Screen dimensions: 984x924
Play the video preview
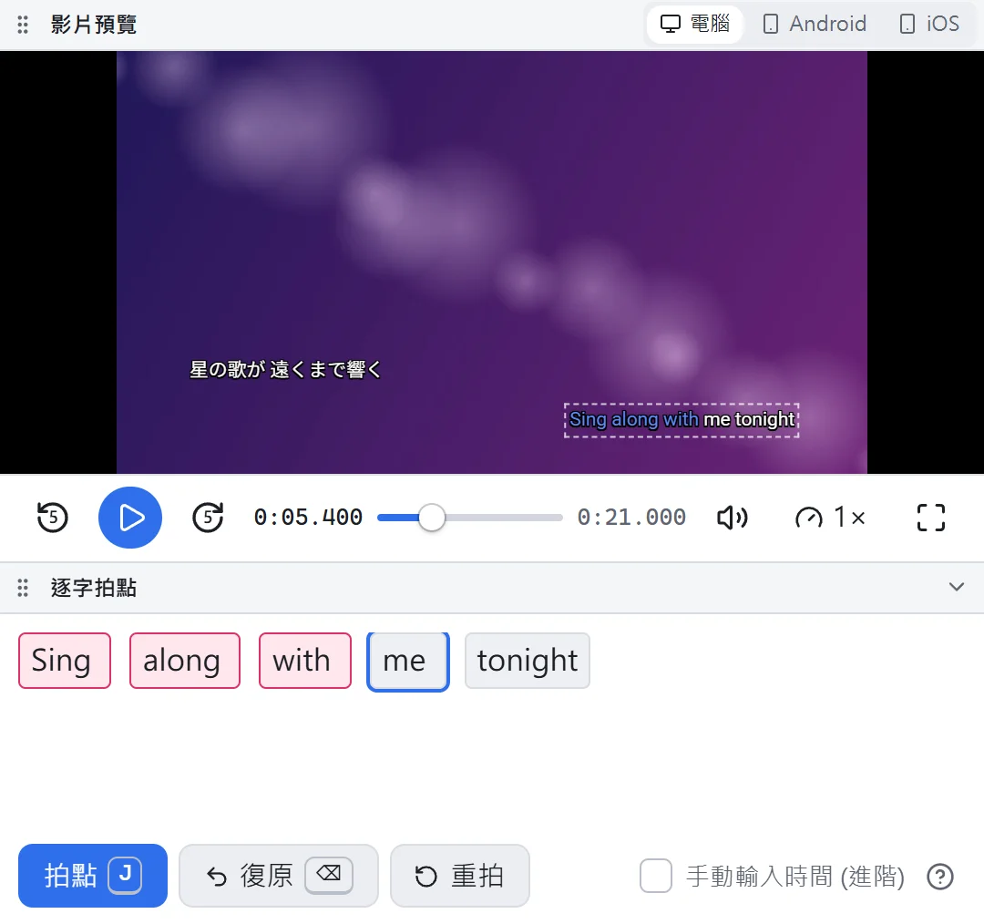pos(130,518)
